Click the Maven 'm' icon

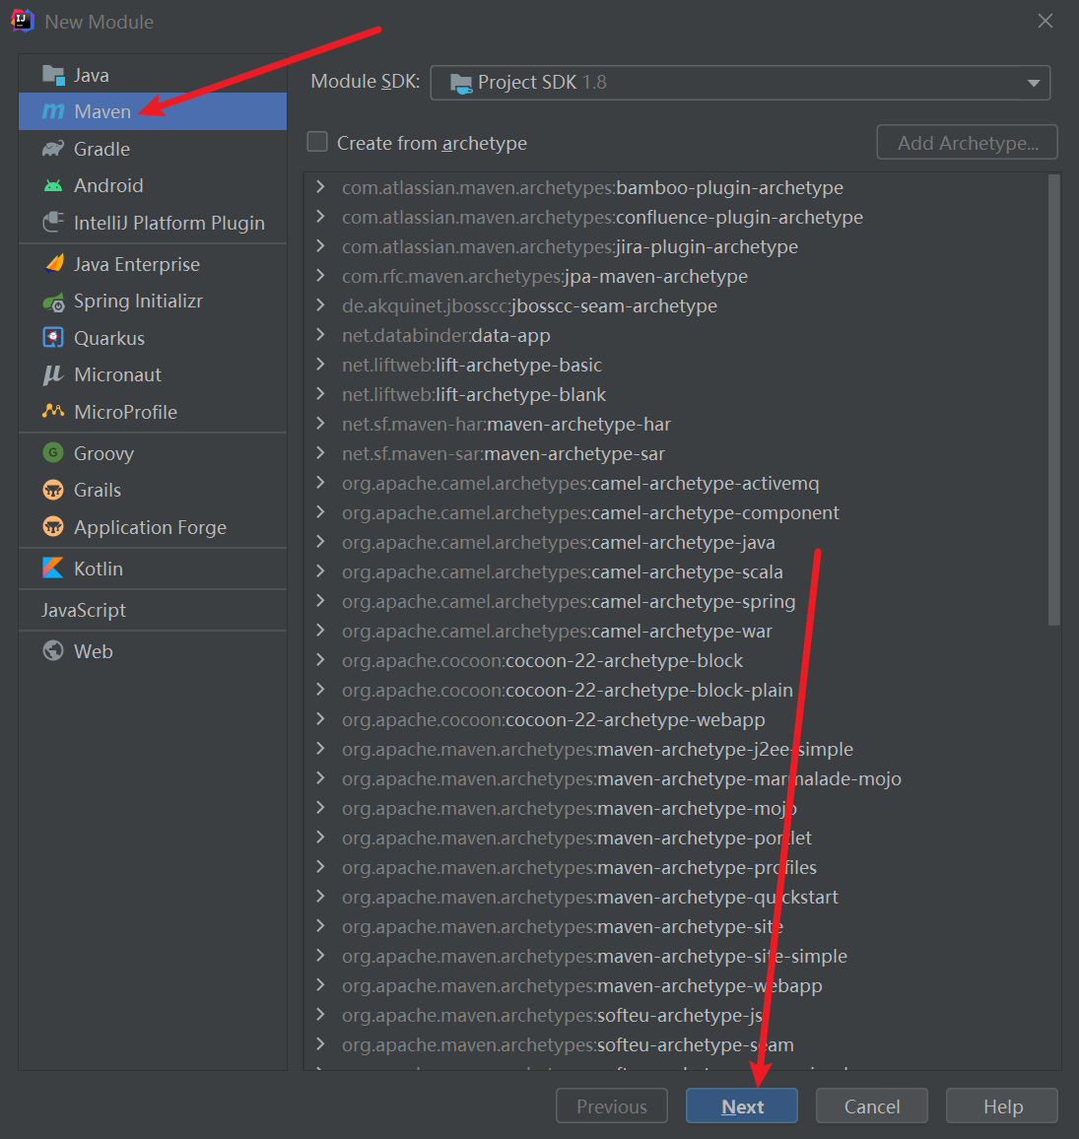[x=53, y=111]
